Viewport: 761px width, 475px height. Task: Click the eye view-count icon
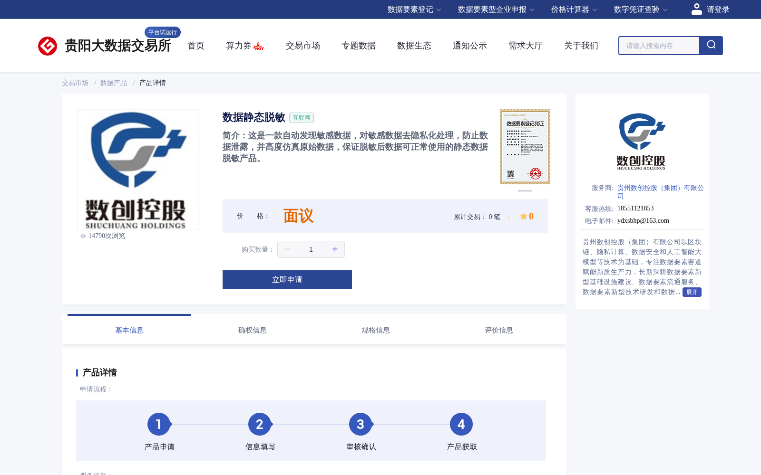click(x=83, y=236)
